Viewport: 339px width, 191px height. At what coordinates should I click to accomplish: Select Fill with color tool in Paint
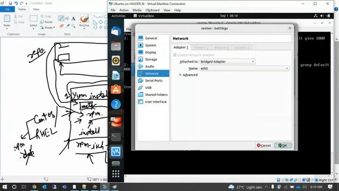click(x=67, y=19)
